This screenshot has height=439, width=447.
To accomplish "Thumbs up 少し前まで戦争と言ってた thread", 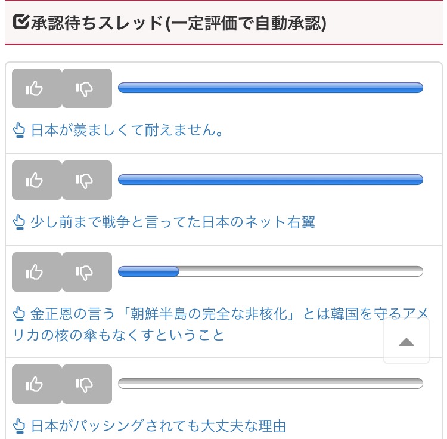I will (36, 180).
